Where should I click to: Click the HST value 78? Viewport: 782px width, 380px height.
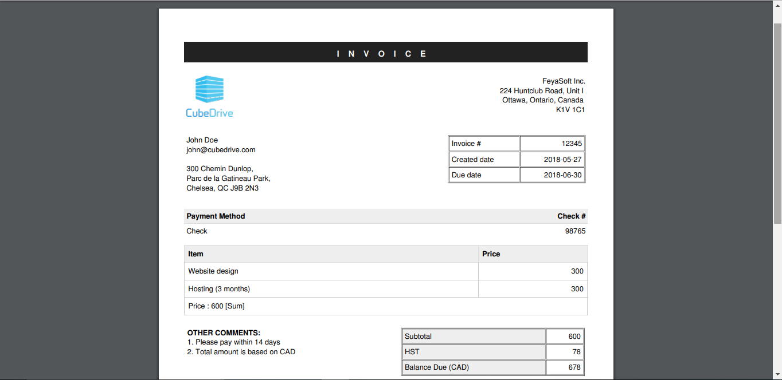(565, 352)
